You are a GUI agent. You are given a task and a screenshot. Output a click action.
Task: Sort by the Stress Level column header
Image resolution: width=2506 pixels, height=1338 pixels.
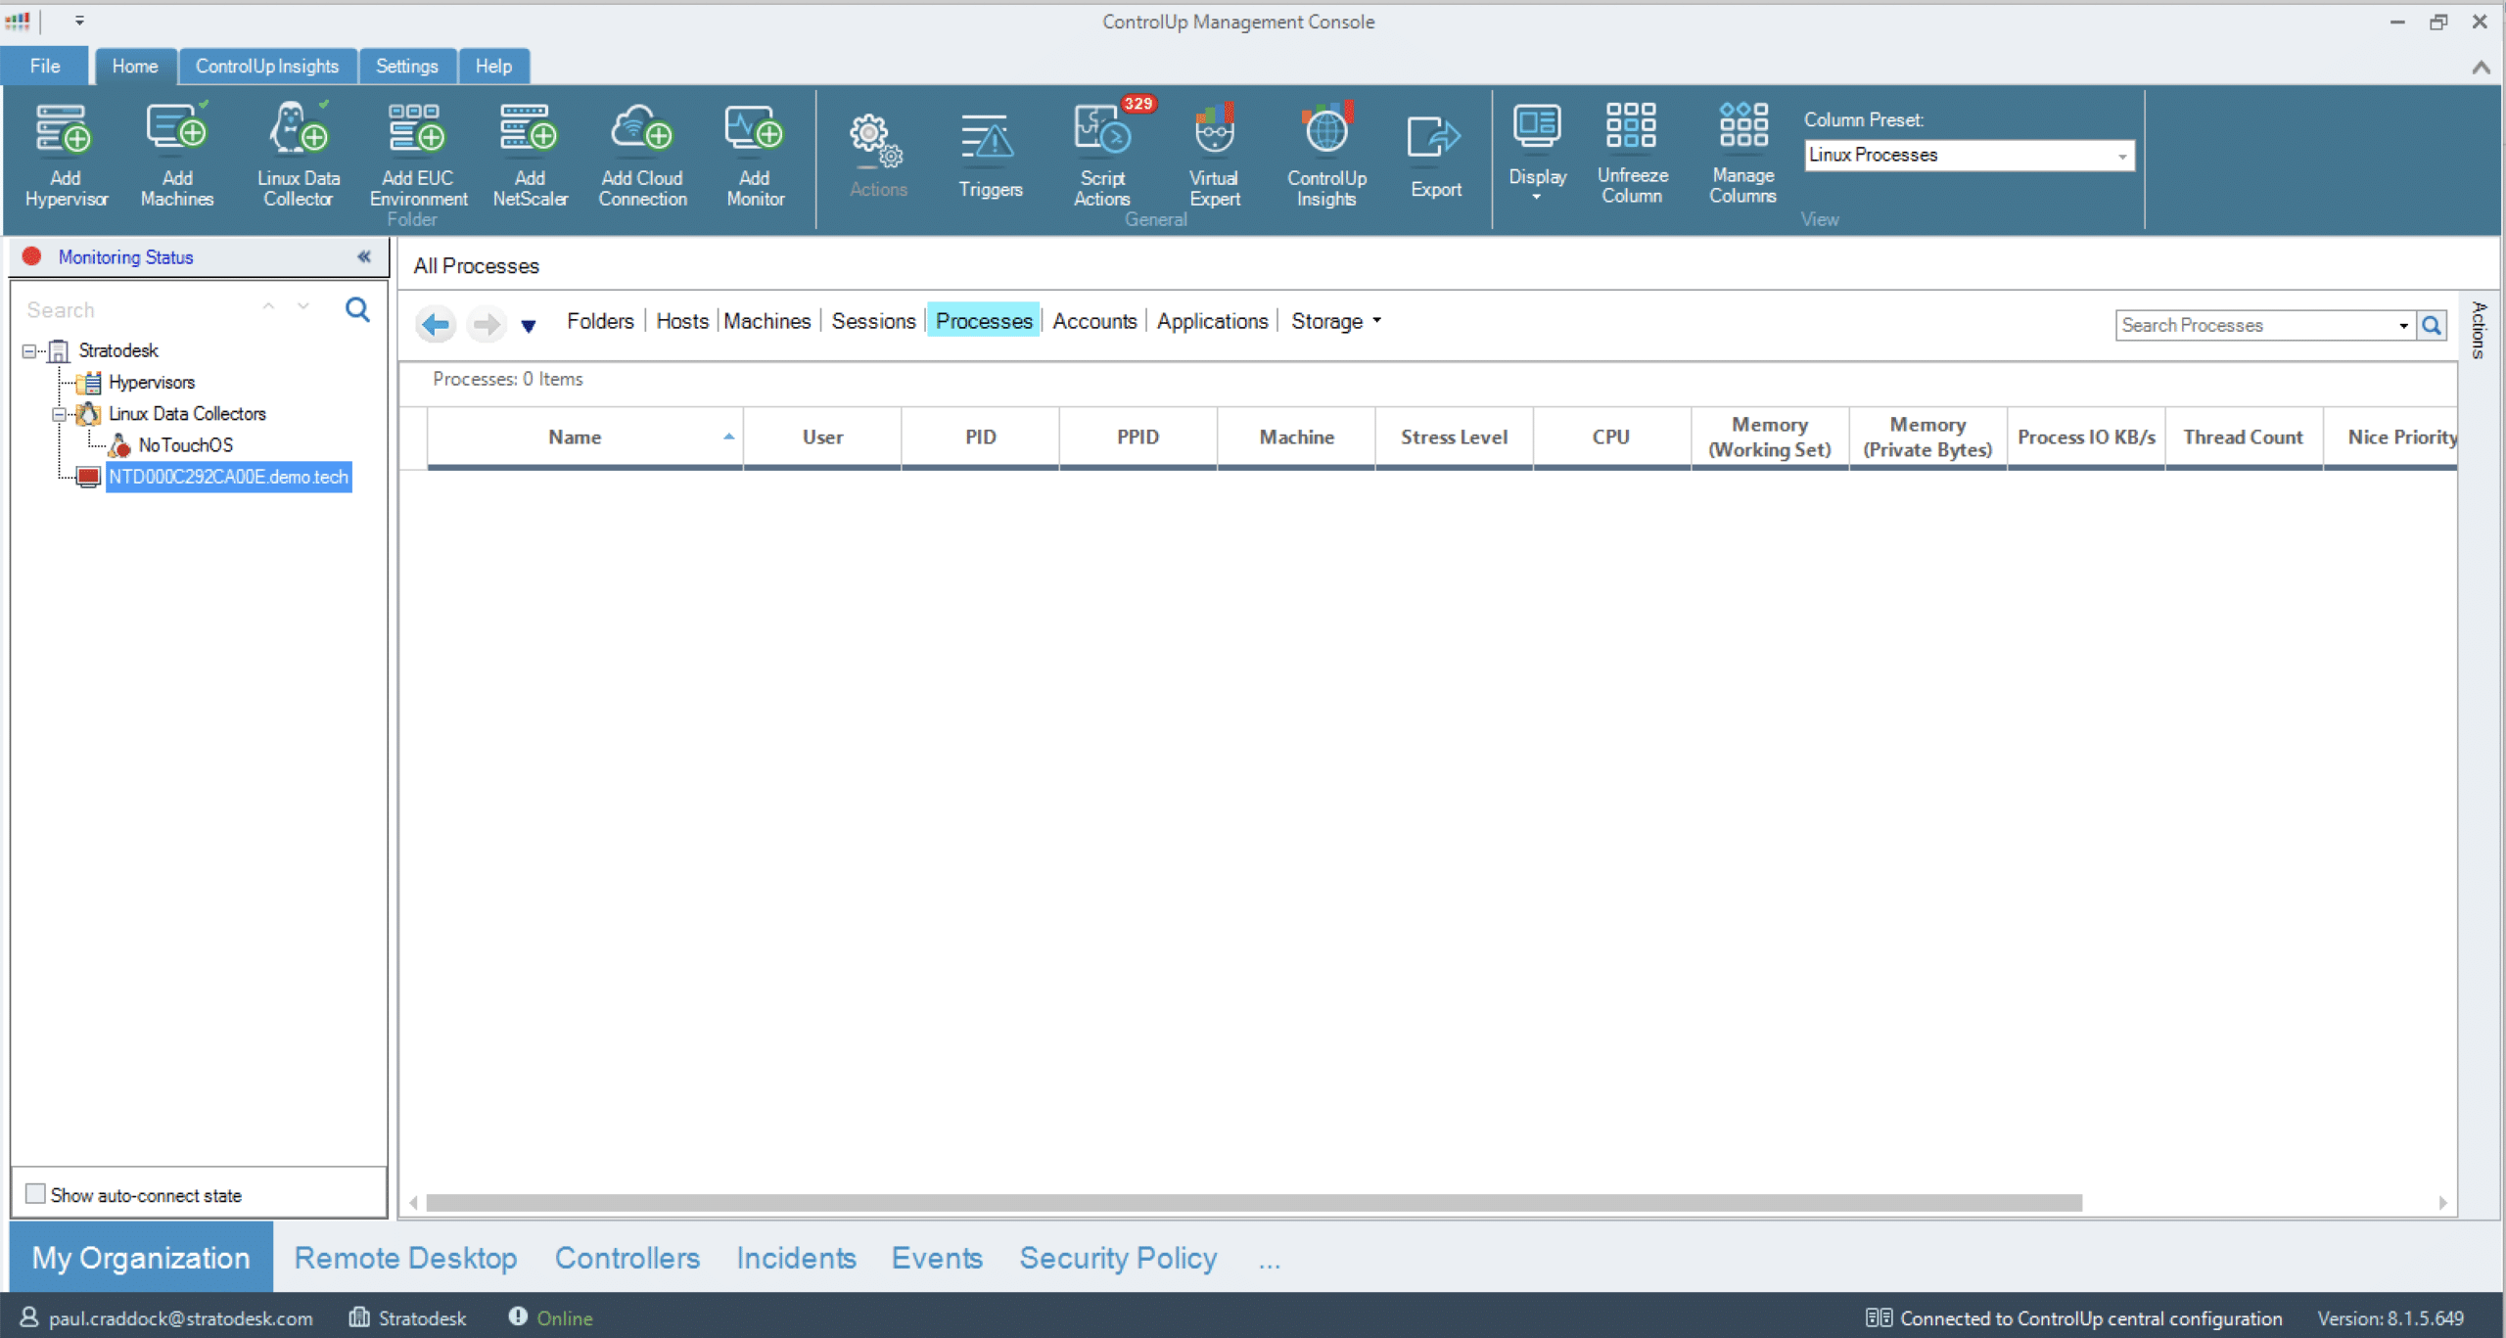[1454, 438]
